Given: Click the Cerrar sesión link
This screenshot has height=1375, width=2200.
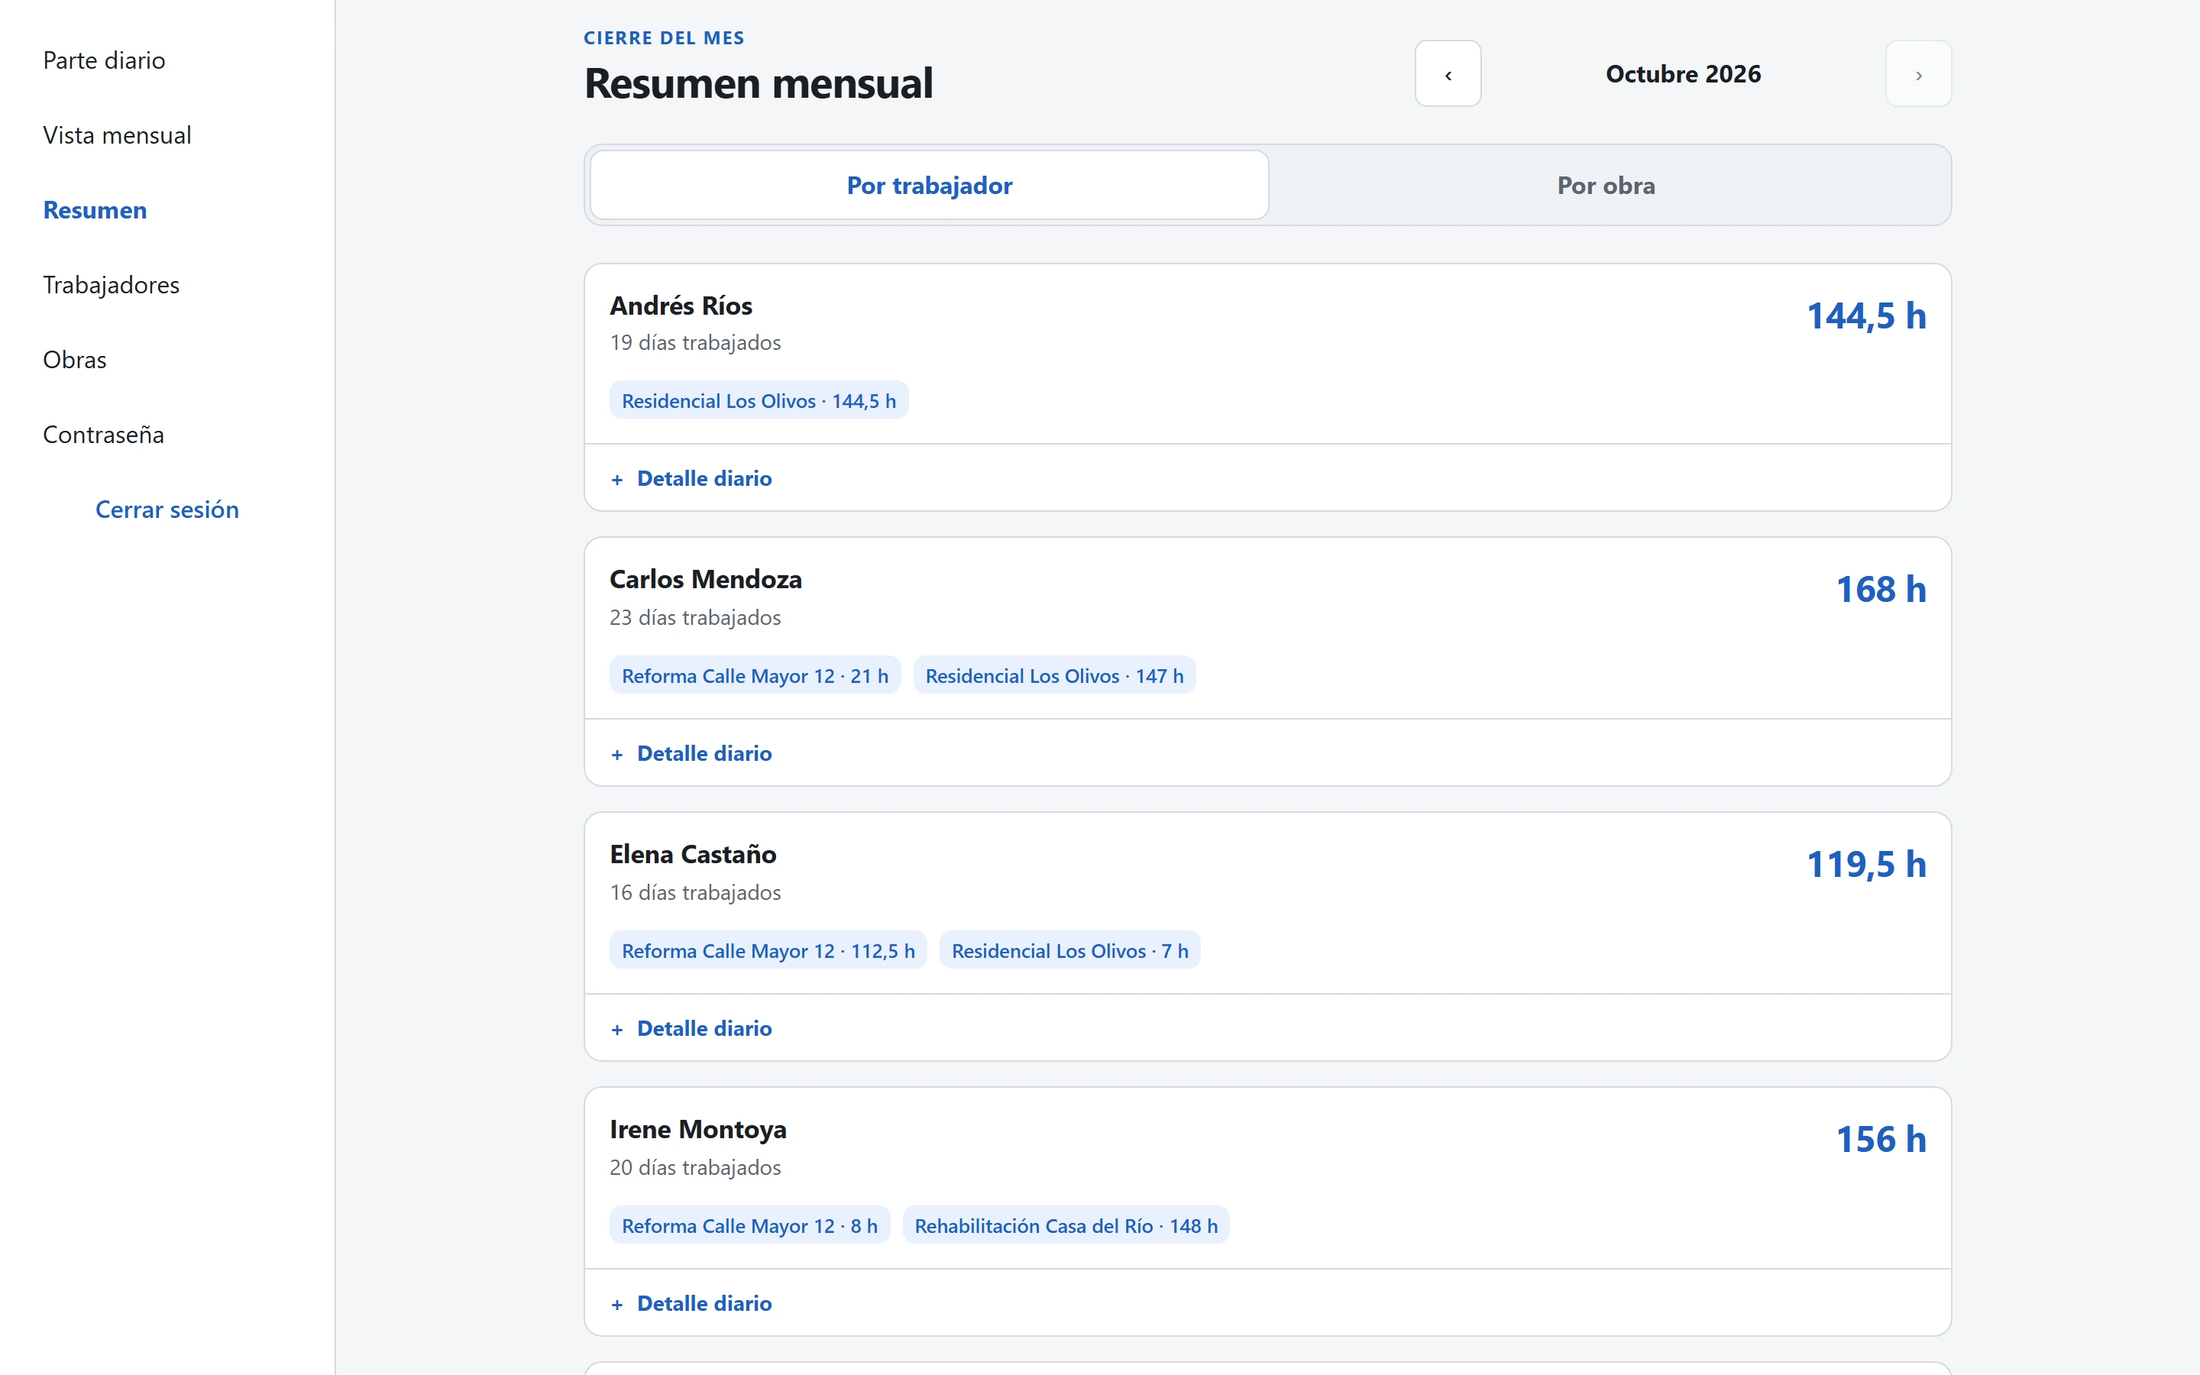Looking at the screenshot, I should 167,510.
